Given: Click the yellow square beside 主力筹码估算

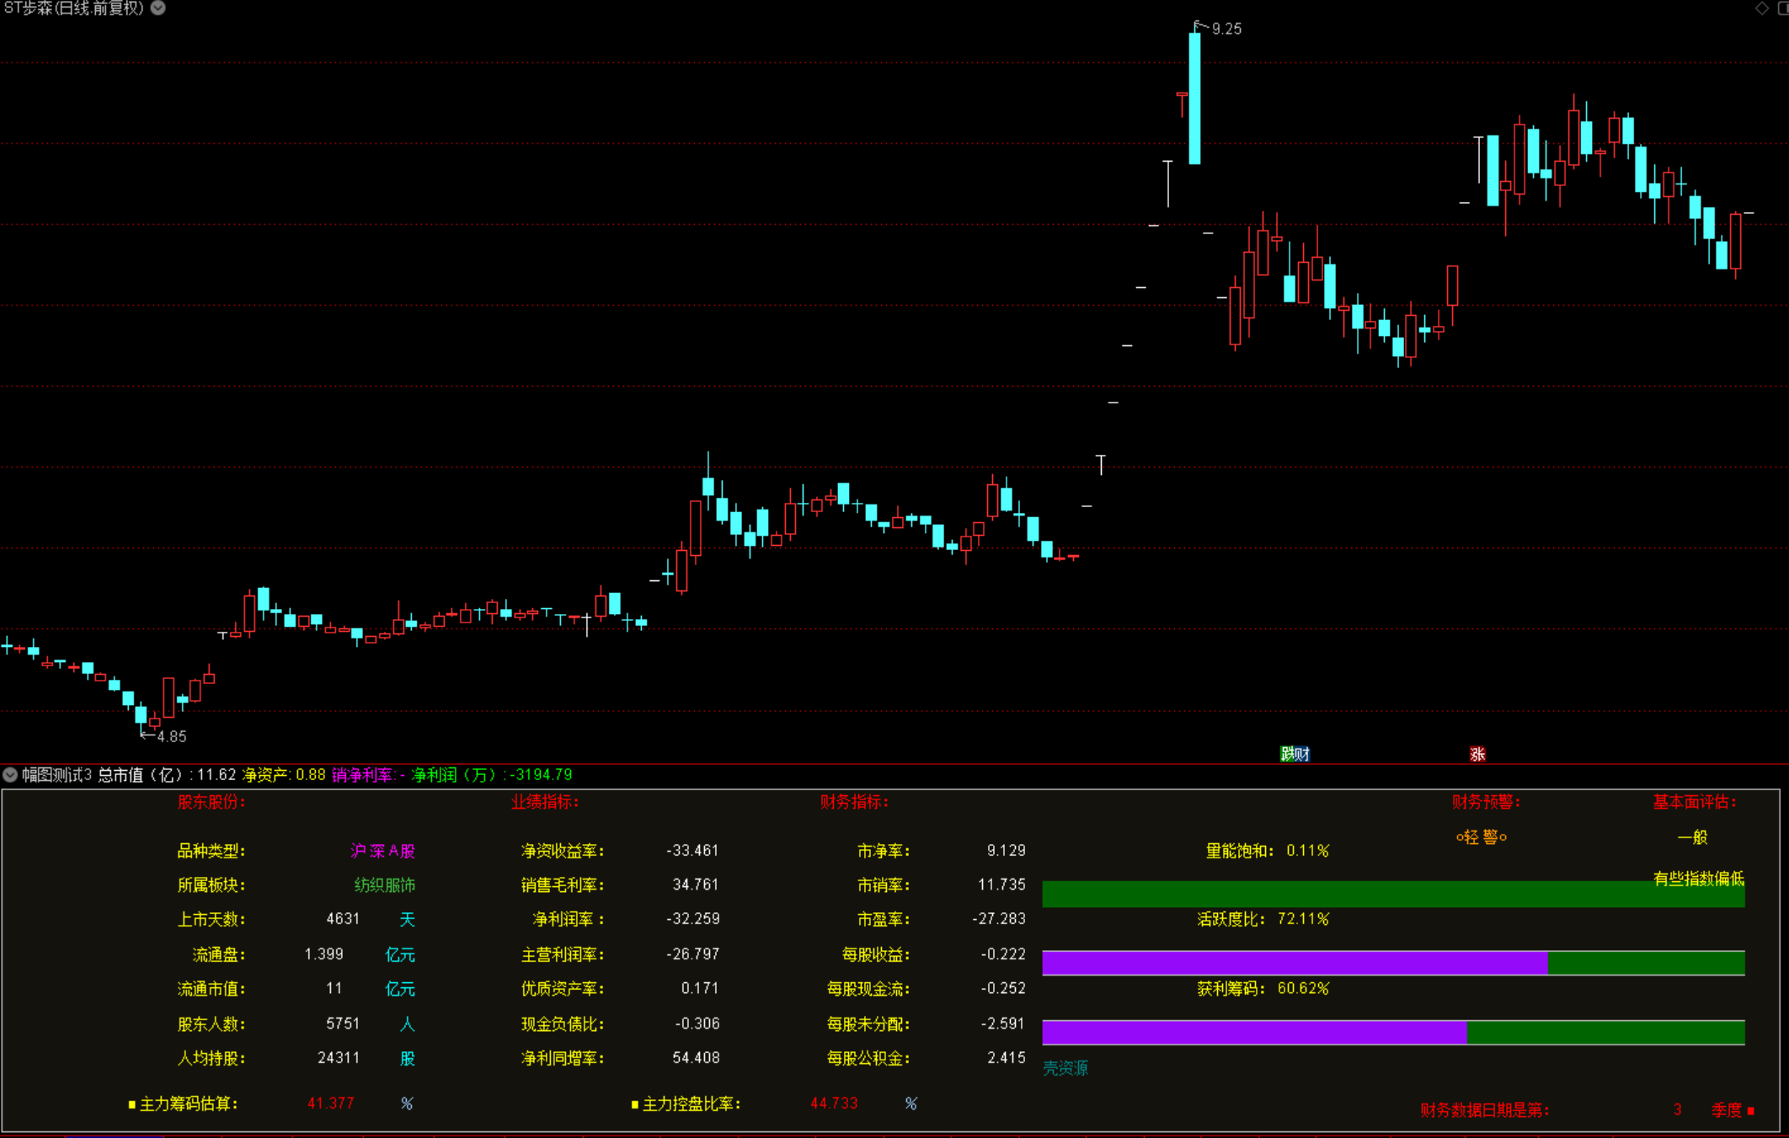Looking at the screenshot, I should coord(131,1104).
